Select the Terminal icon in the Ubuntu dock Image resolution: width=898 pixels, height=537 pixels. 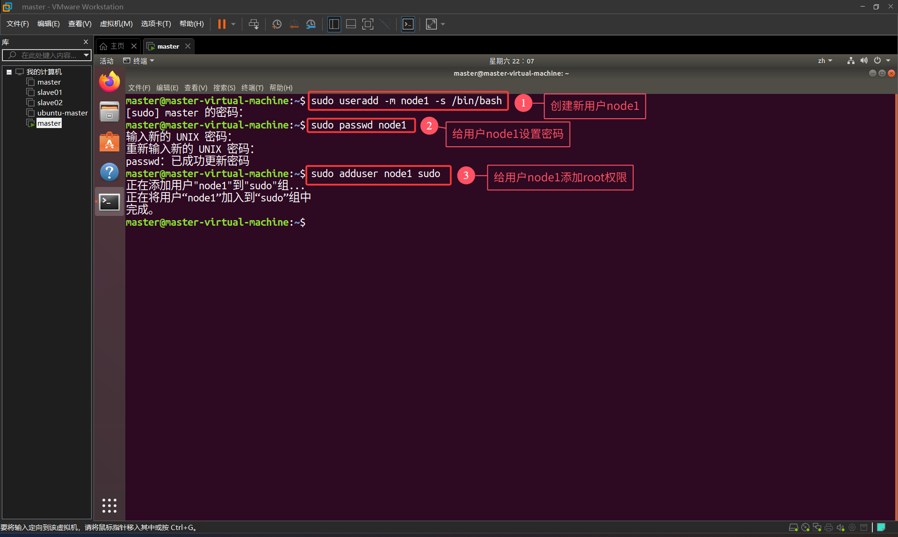point(109,202)
